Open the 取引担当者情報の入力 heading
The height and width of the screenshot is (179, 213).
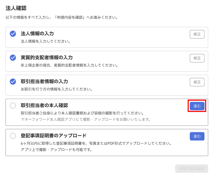[x=44, y=81]
